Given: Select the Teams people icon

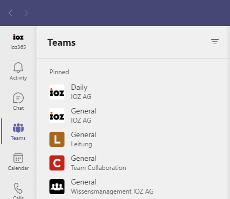Looking at the screenshot, I should point(18,128).
